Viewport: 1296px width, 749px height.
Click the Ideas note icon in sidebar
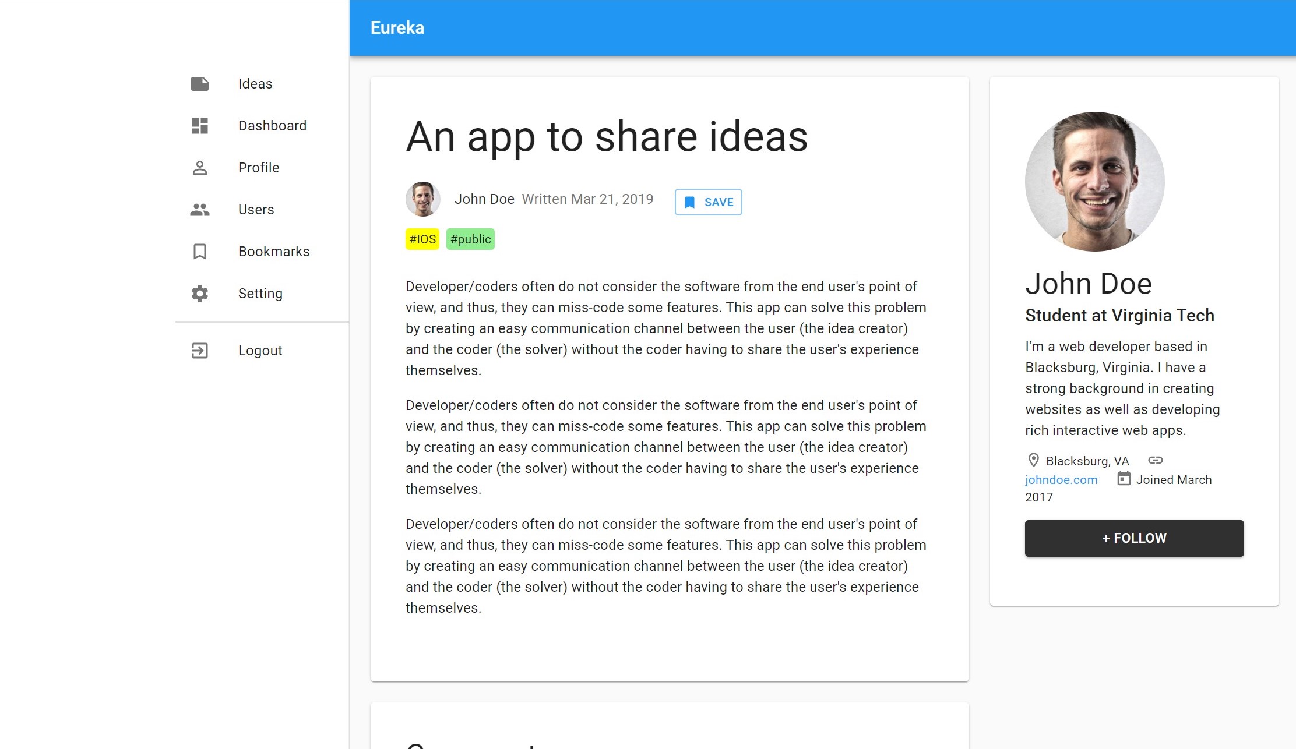pyautogui.click(x=199, y=84)
